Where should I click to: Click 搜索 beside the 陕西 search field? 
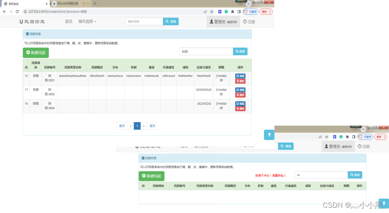(240, 52)
